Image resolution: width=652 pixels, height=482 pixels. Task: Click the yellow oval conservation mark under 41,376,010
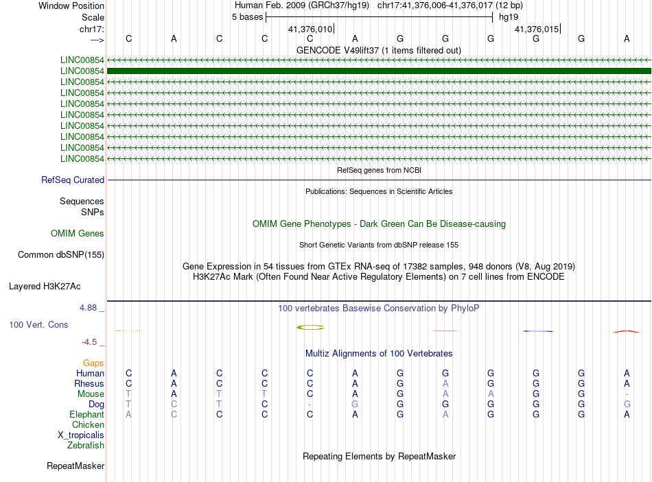coord(310,328)
